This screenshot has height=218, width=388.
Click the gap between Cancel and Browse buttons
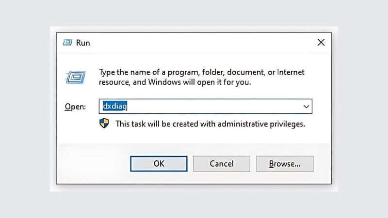(253, 164)
